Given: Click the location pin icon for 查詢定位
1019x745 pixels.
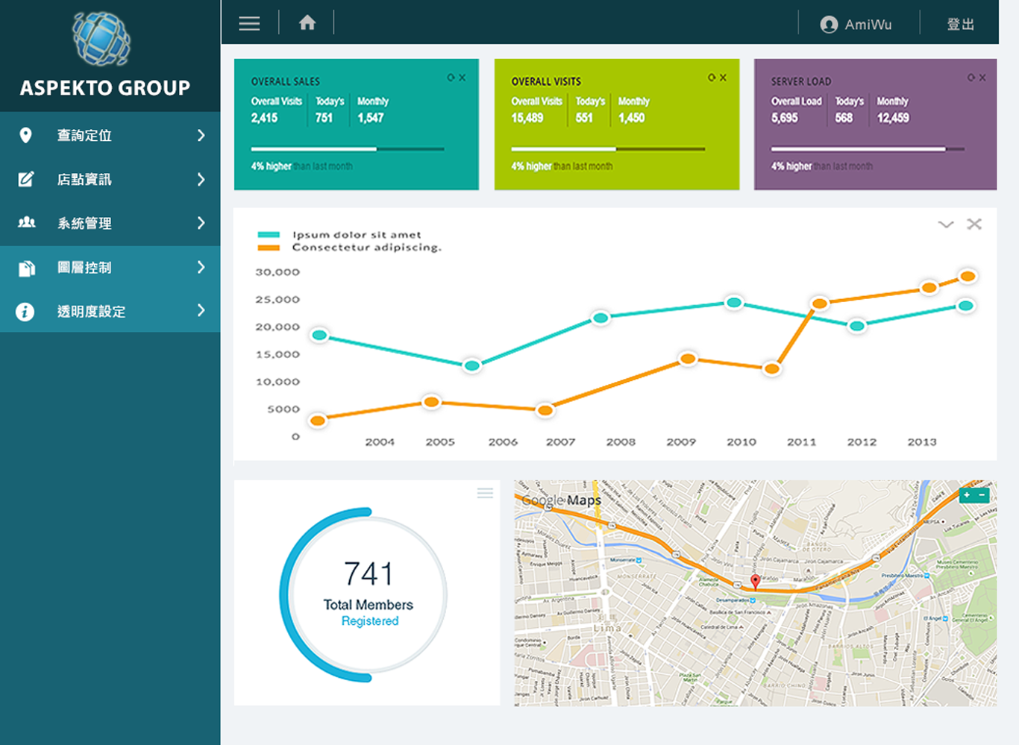Looking at the screenshot, I should (x=25, y=135).
